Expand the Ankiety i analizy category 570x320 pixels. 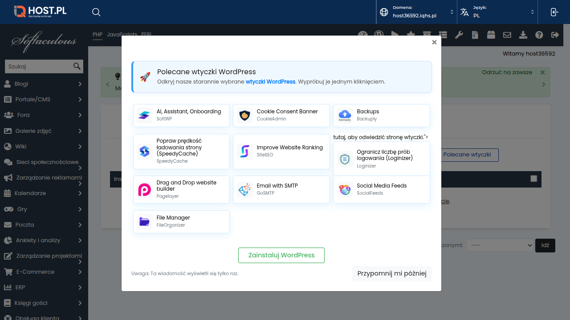point(80,240)
